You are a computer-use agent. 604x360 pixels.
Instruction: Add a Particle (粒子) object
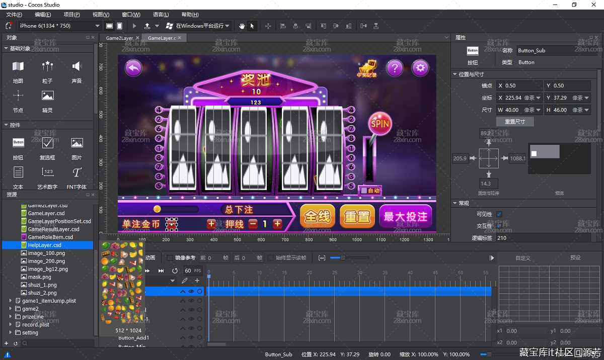(47, 66)
